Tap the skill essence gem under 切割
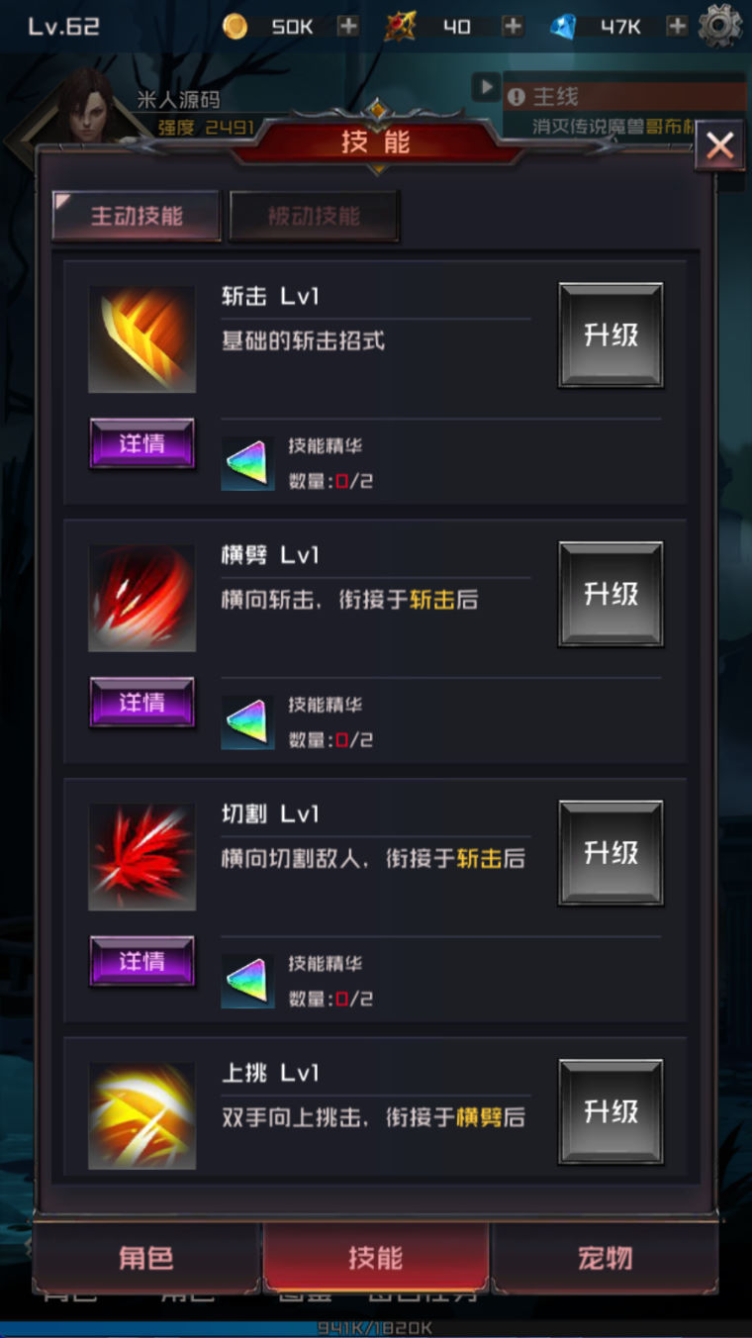Viewport: 752px width, 1338px height. pos(247,982)
